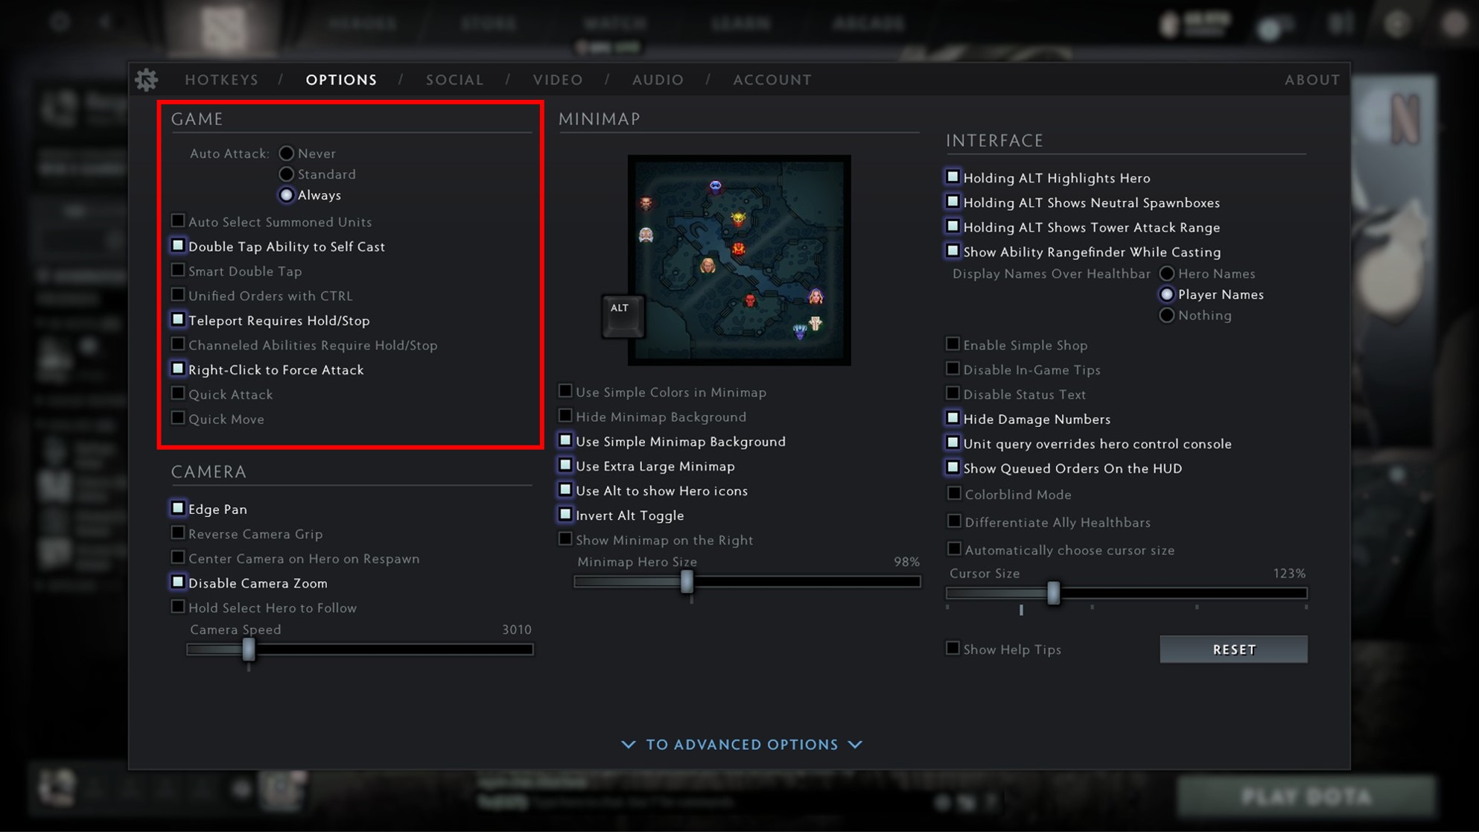Open the Video settings tab
This screenshot has height=832, width=1479.
[558, 80]
